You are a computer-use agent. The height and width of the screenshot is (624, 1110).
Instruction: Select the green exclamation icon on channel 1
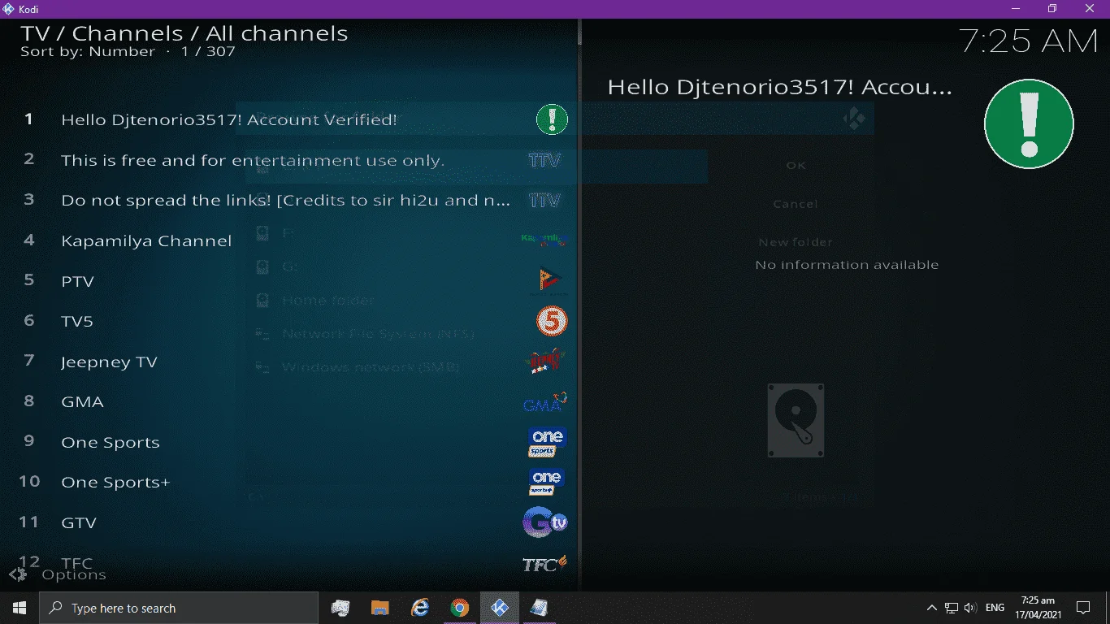[552, 119]
